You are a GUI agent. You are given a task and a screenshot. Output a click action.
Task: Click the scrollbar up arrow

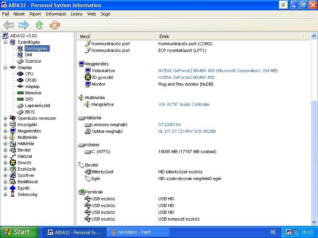[314, 36]
